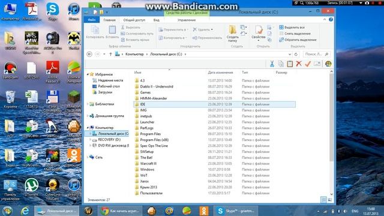Open the CyberLink YouCam desktop shortcut
The width and height of the screenshot is (384, 216).
pos(52,190)
